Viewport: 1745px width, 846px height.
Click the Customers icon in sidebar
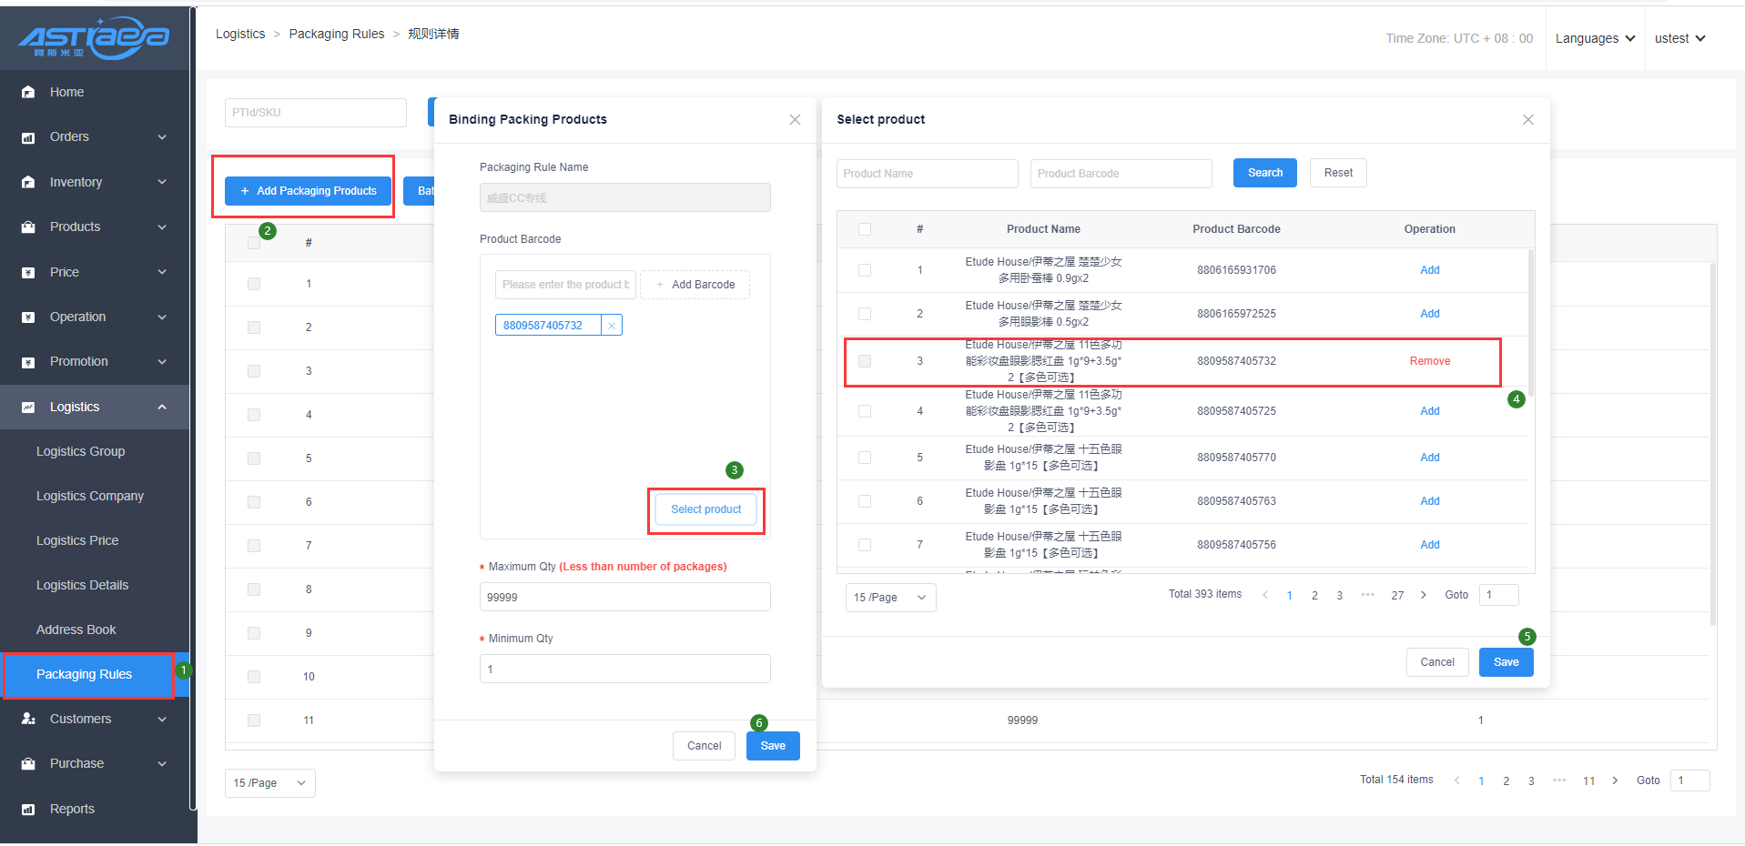coord(28,719)
